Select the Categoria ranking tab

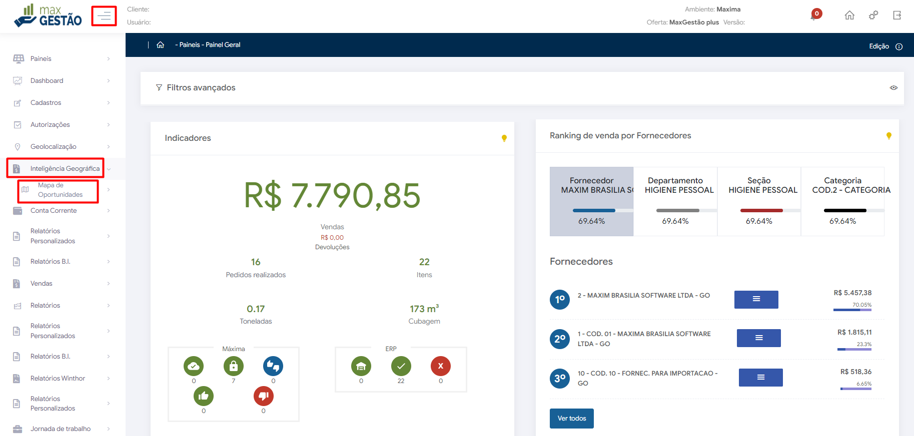click(842, 201)
